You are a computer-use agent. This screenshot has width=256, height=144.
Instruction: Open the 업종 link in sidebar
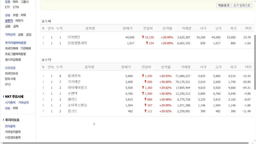coord(8,2)
